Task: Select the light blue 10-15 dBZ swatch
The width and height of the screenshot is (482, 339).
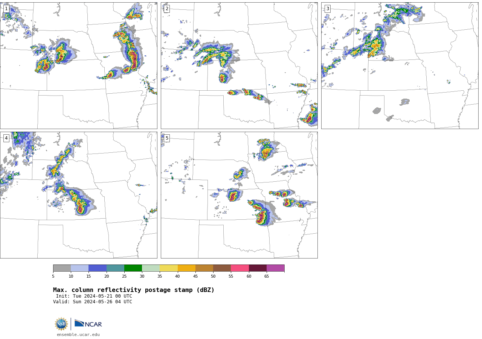Action: click(x=80, y=268)
